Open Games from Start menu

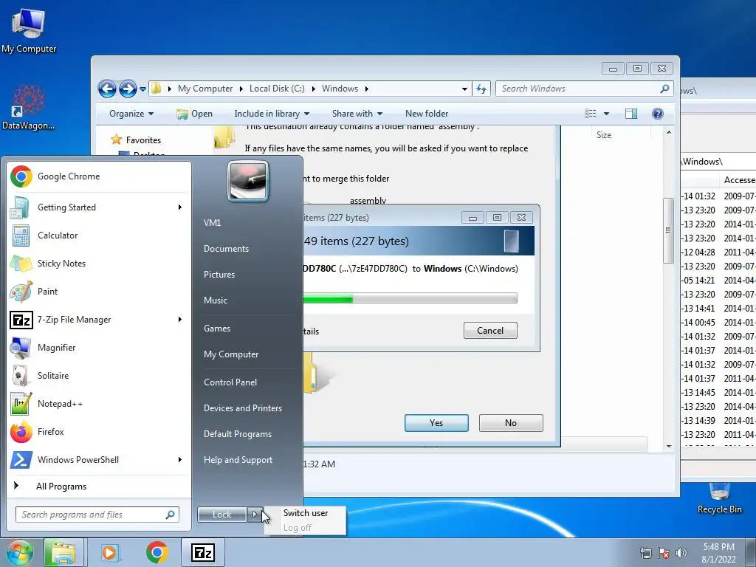tap(217, 329)
